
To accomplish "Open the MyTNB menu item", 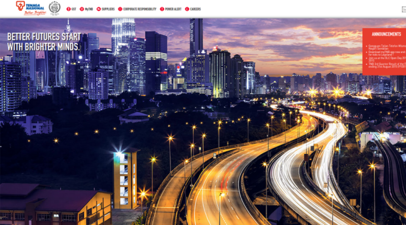I will click(89, 9).
